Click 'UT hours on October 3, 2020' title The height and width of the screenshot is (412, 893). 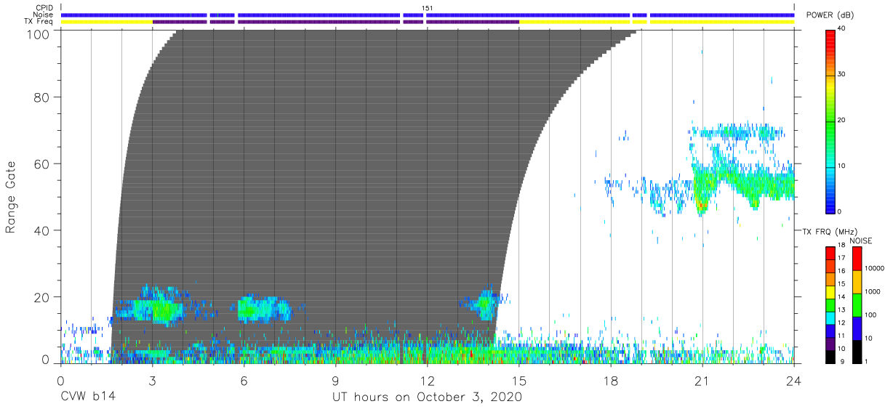[427, 397]
